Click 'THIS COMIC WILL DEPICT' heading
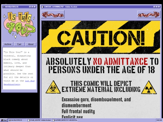 pos(101,83)
